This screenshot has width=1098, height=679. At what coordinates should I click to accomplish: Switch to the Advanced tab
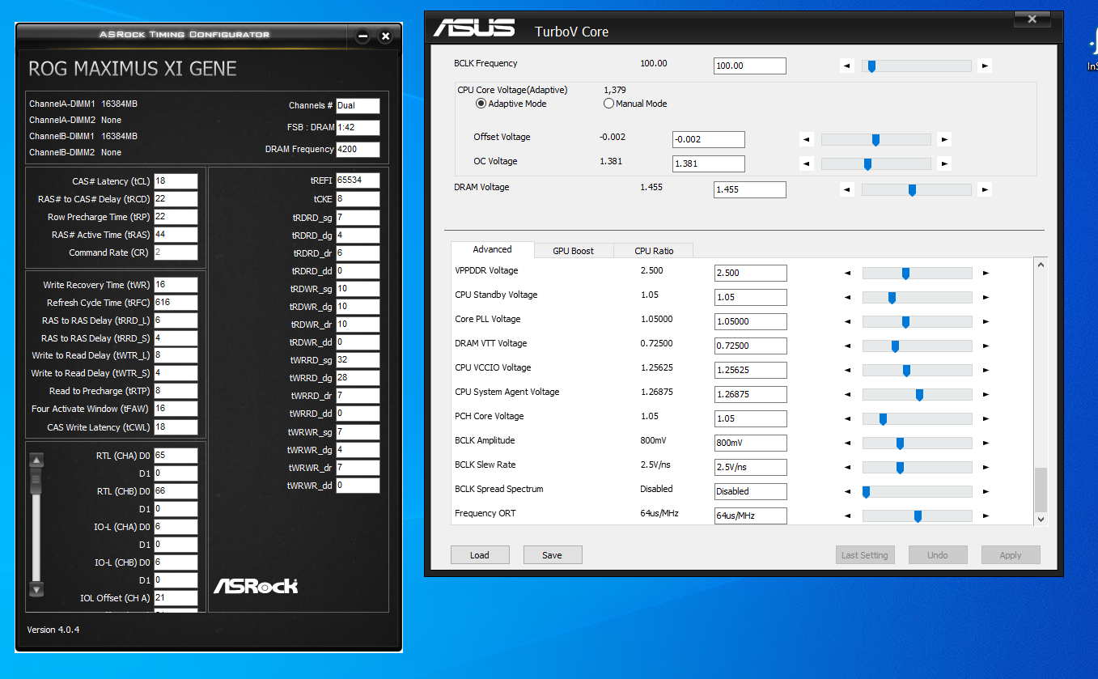tap(492, 249)
